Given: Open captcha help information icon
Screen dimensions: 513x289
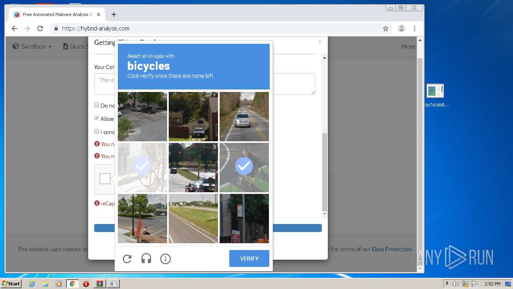Looking at the screenshot, I should [166, 259].
